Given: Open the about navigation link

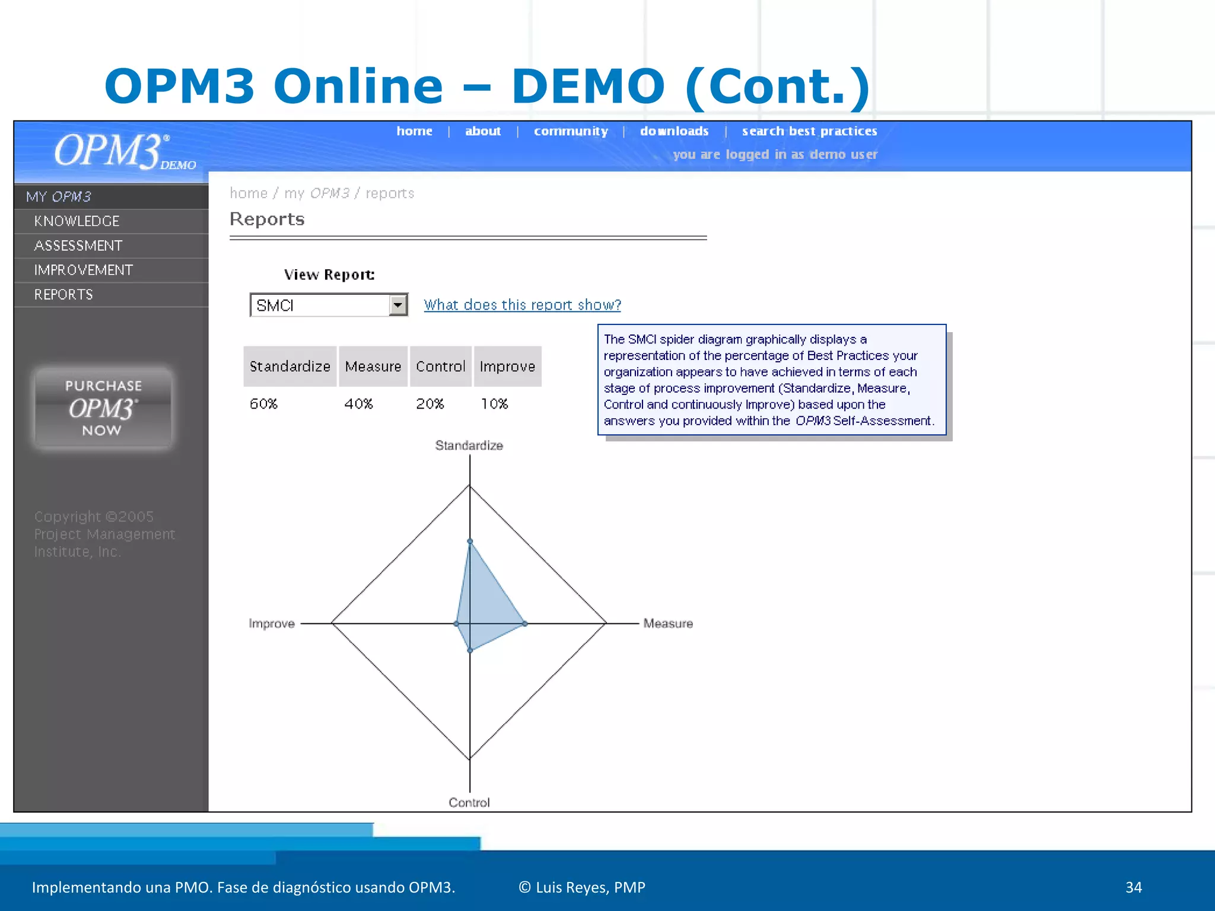Looking at the screenshot, I should [x=483, y=131].
